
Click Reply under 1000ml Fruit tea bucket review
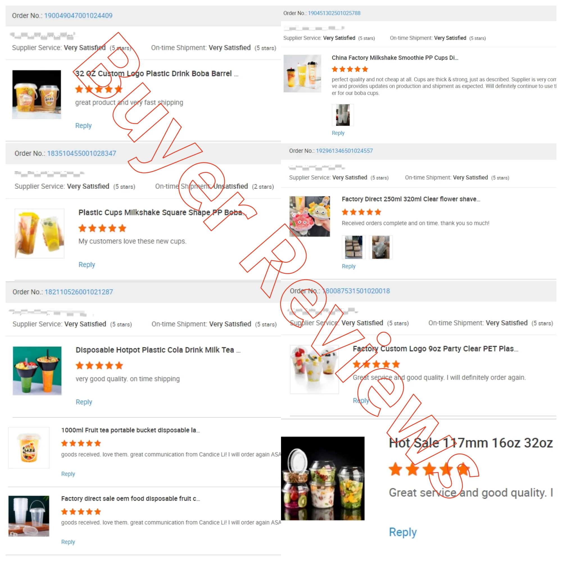(68, 474)
